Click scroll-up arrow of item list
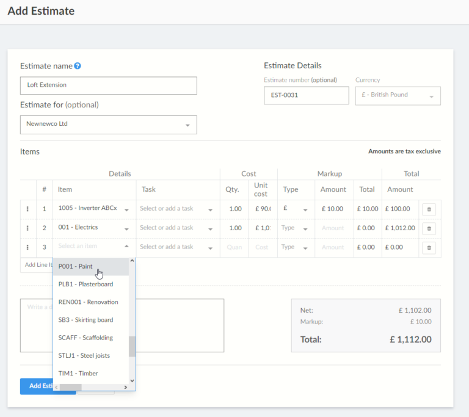The image size is (469, 417). (132, 261)
